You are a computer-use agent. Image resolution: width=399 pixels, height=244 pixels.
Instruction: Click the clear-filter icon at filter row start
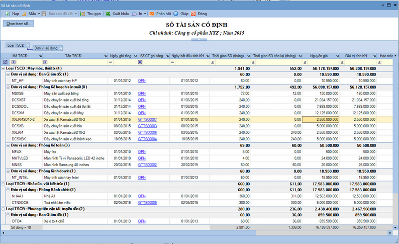click(x=6, y=62)
